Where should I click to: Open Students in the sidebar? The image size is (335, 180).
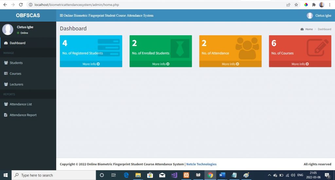tap(16, 63)
